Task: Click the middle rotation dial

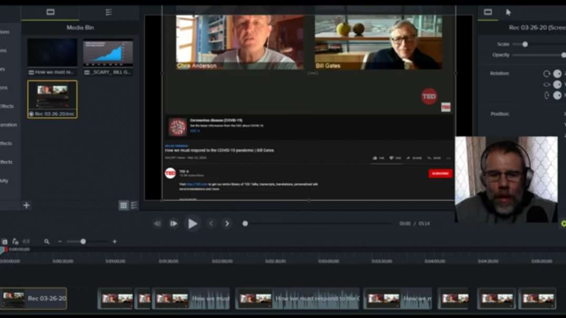Action: (x=558, y=85)
